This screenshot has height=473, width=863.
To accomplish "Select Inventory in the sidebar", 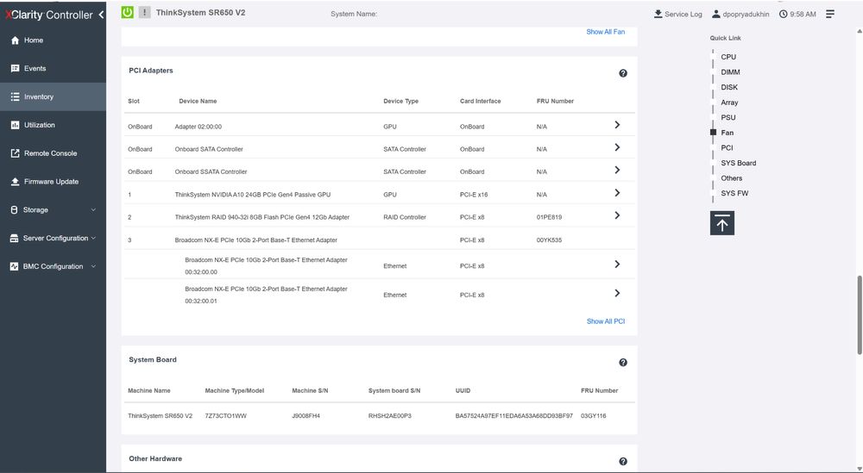I will [x=53, y=96].
